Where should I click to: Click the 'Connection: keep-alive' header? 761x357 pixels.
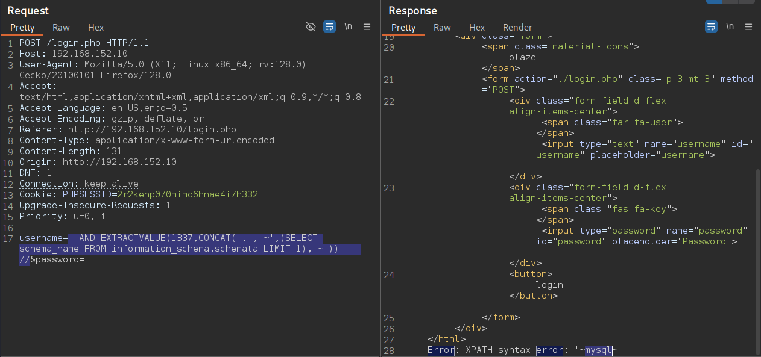click(79, 184)
